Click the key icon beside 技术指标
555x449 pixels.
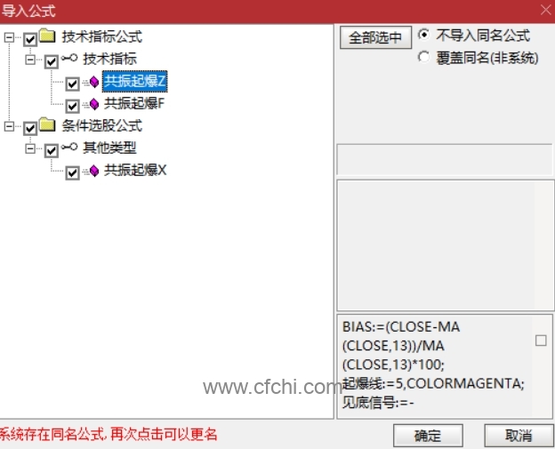click(69, 58)
